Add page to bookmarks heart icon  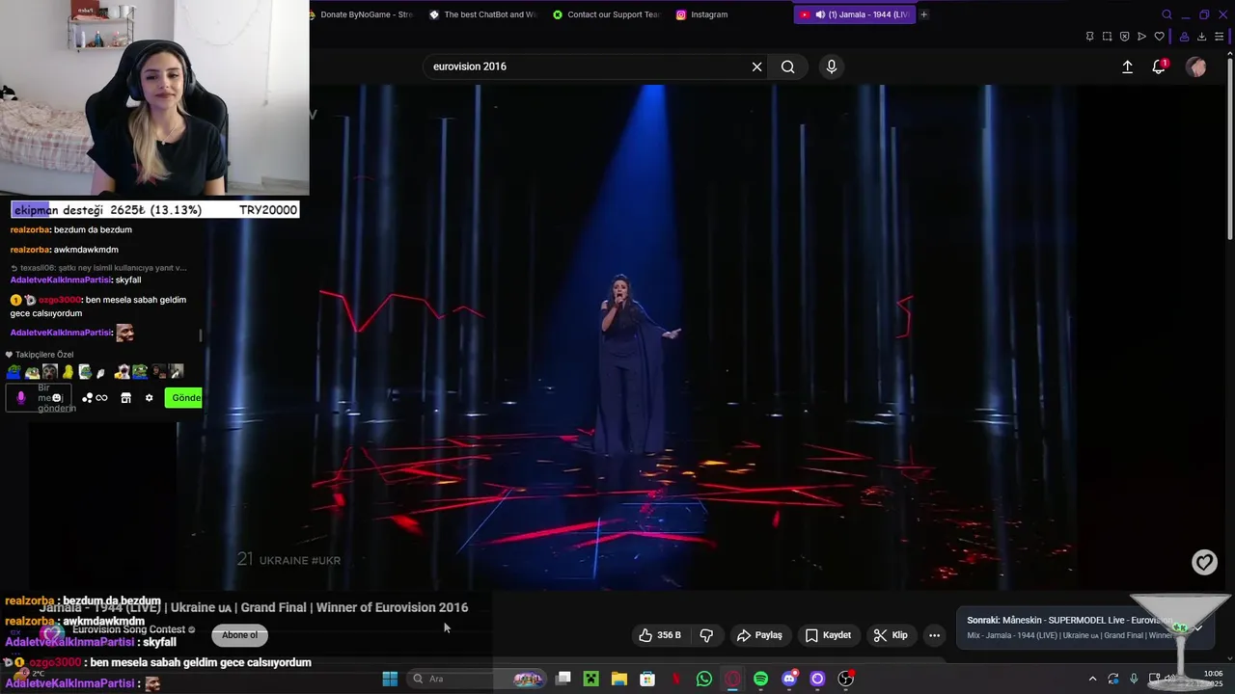(x=1160, y=37)
